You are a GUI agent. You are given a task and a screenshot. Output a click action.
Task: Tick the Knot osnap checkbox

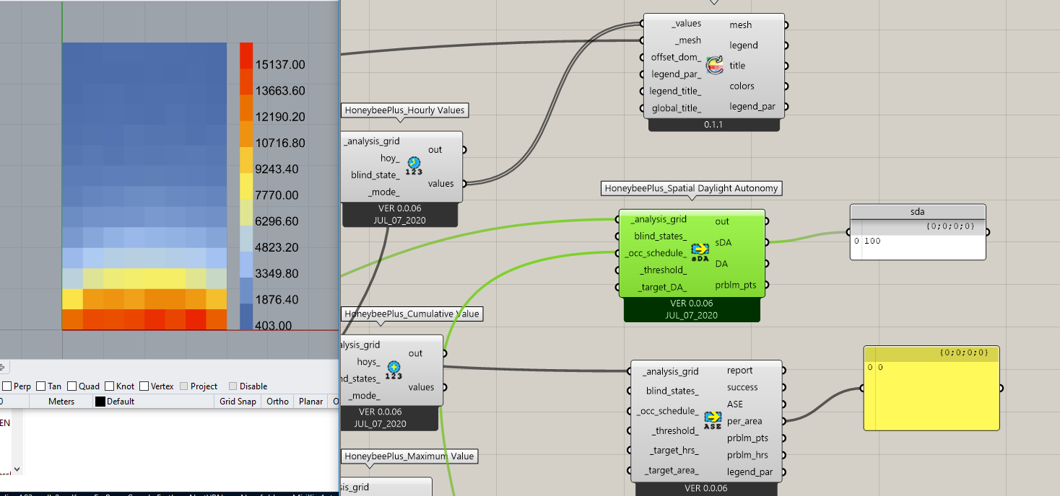[x=110, y=386]
